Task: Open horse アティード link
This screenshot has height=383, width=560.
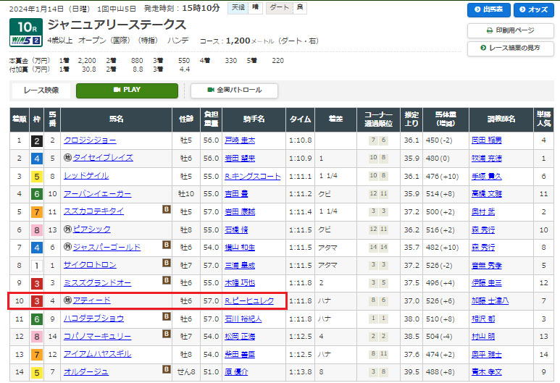Action: (x=91, y=300)
